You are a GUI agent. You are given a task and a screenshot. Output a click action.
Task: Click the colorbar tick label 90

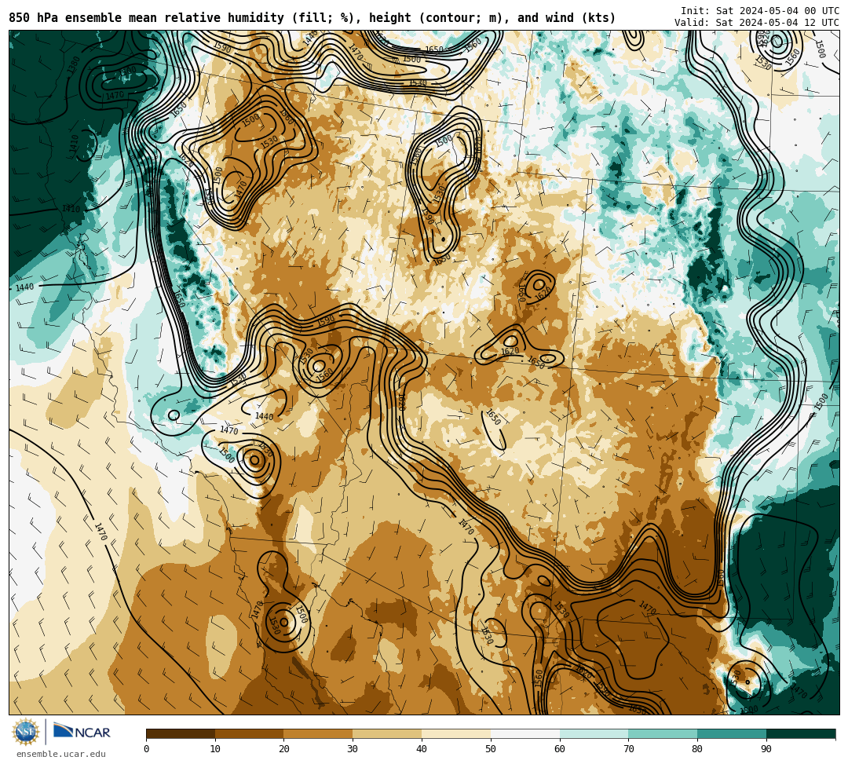[x=766, y=749]
